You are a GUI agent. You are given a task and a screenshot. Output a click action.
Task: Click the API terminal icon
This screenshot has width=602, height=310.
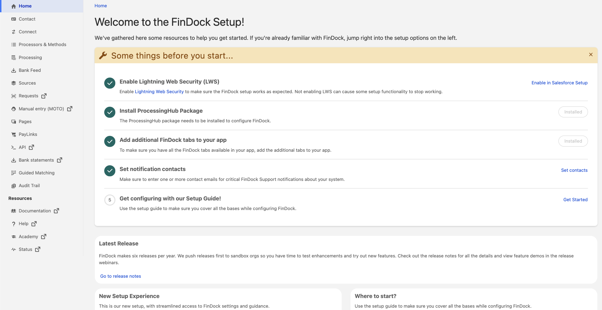point(14,147)
